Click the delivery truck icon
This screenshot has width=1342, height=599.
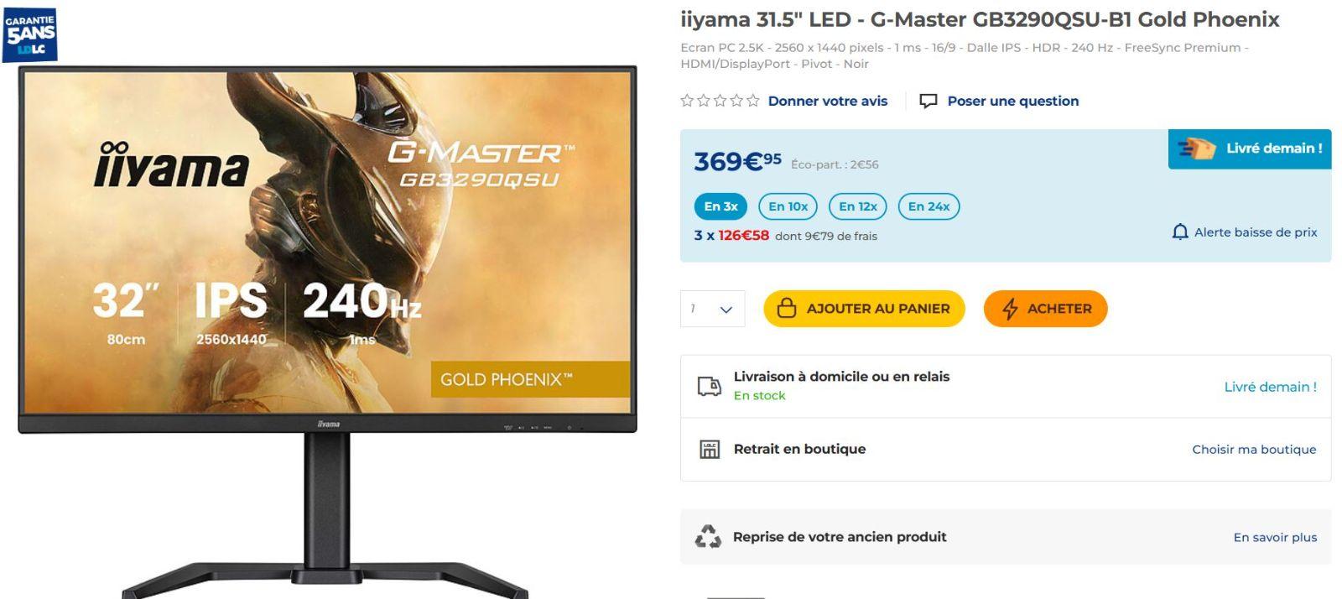point(710,386)
